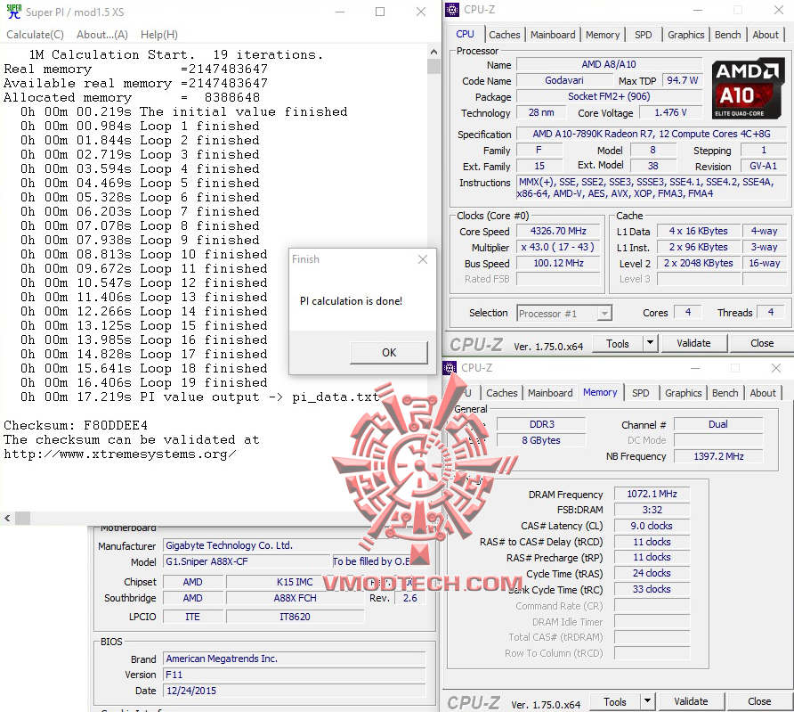The width and height of the screenshot is (794, 712).
Task: Click the FSB:DRAM value 3:32
Action: click(652, 510)
